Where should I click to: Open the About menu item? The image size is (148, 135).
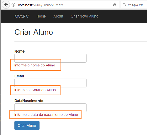(x=58, y=16)
